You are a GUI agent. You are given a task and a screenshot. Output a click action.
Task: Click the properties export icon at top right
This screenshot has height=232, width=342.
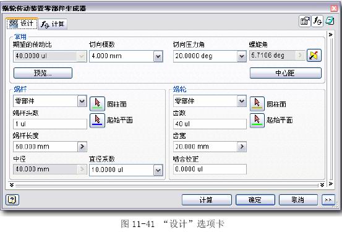click(305, 21)
